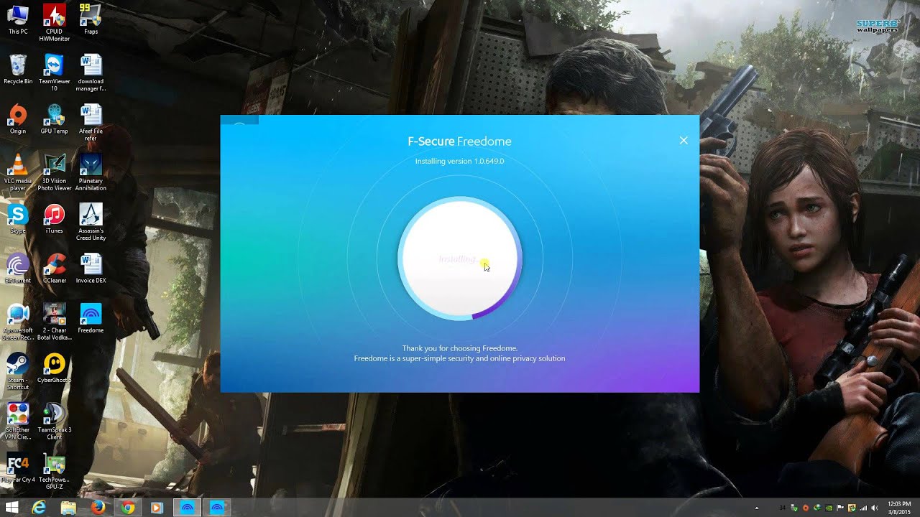Select the GPU Temp shortcut

(x=54, y=119)
